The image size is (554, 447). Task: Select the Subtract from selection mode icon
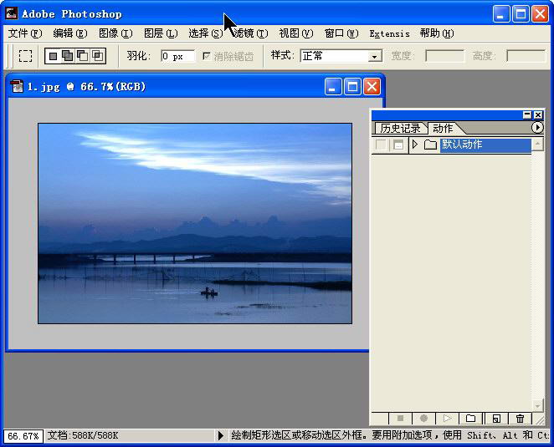click(x=83, y=56)
